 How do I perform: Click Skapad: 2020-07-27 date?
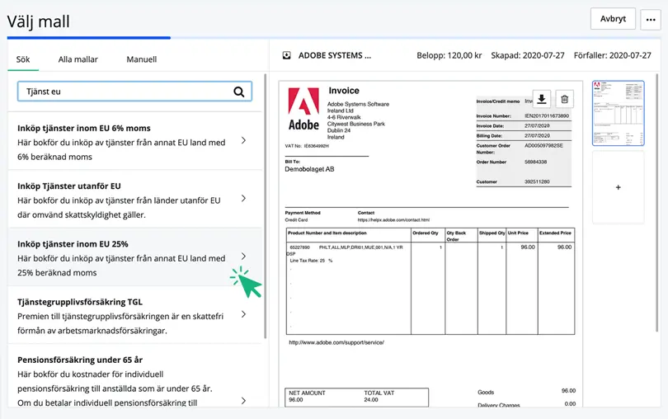pyautogui.click(x=528, y=55)
